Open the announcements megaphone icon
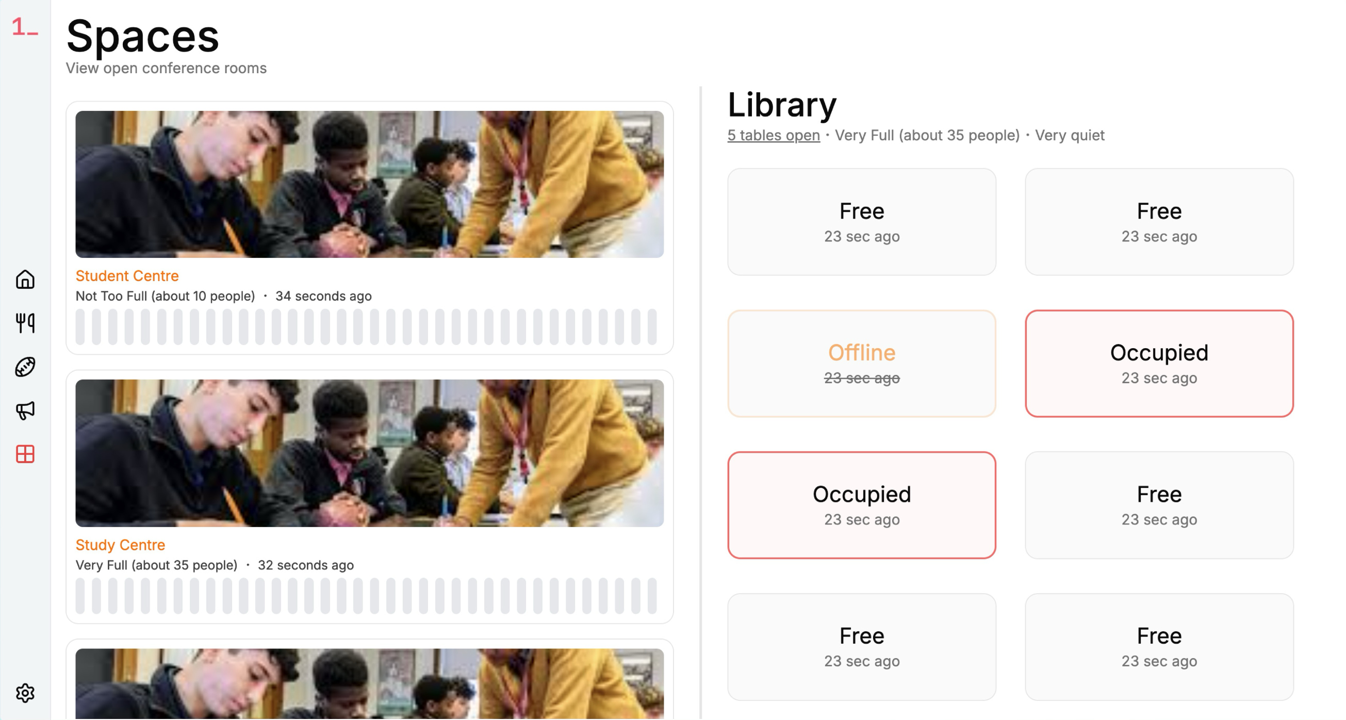The width and height of the screenshot is (1346, 720). point(25,411)
